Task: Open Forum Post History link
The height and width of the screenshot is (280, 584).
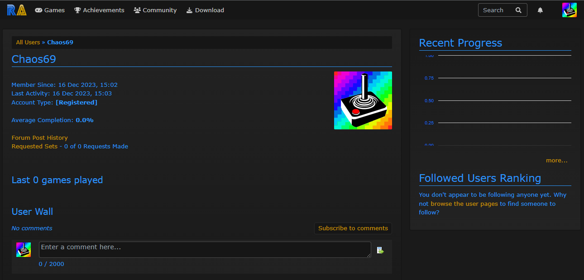Action: pyautogui.click(x=39, y=138)
